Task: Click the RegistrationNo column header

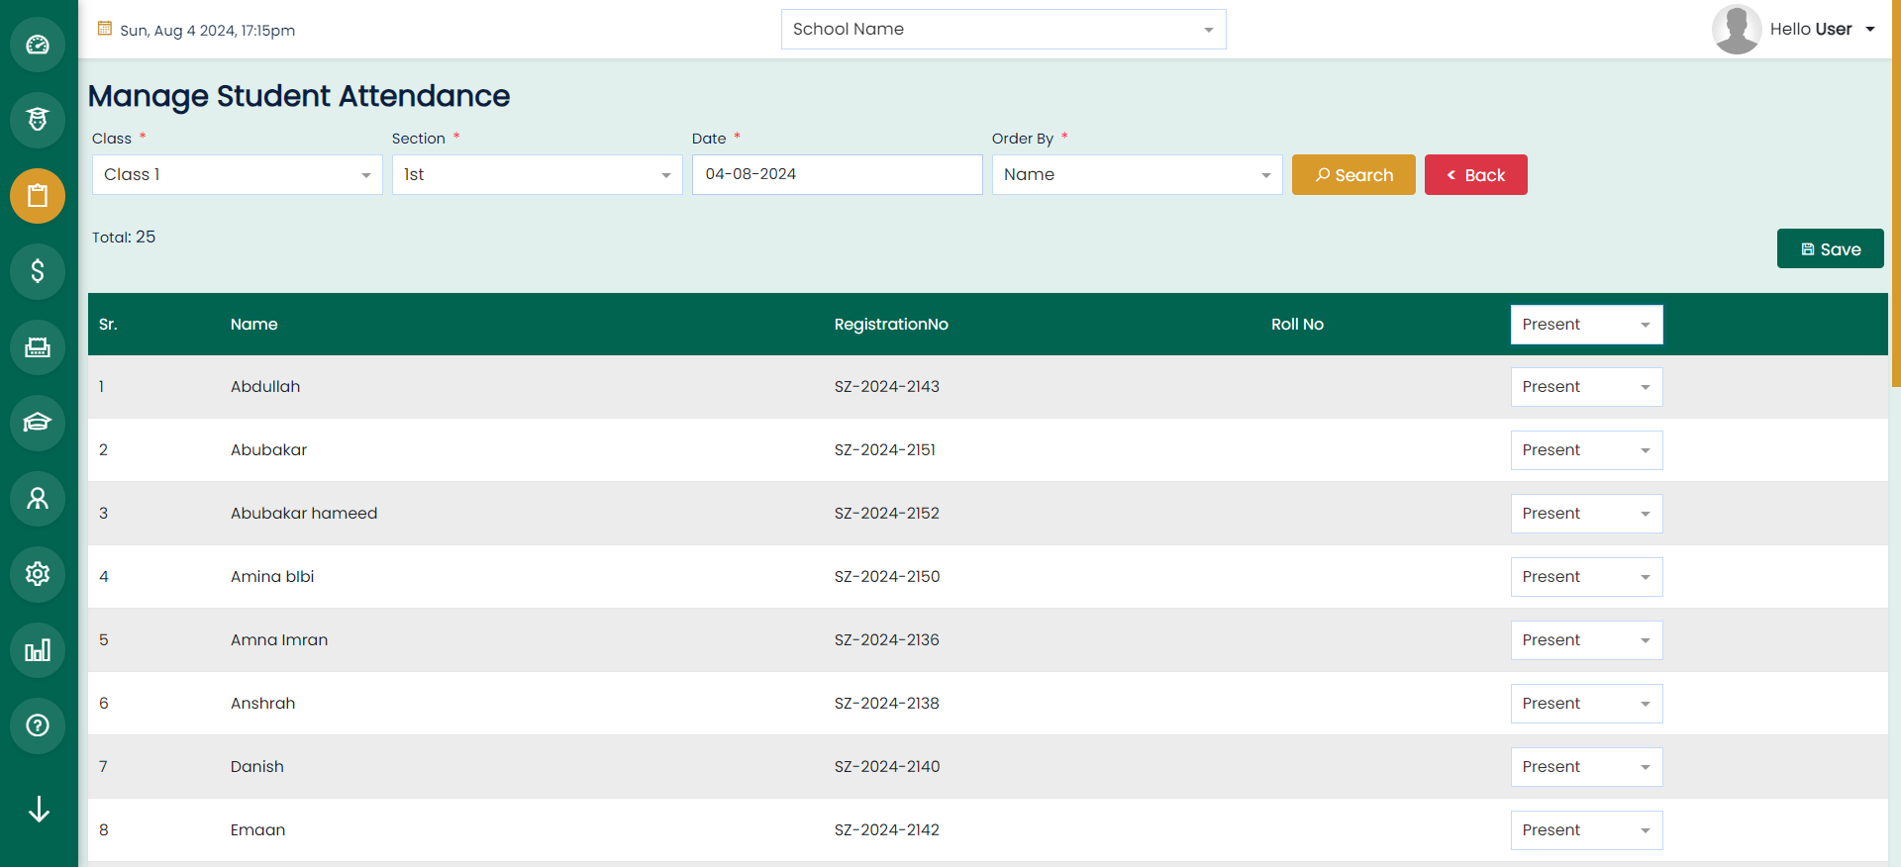Action: pos(891,325)
